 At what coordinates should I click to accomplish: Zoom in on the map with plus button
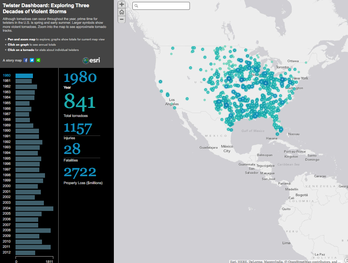click(121, 5)
